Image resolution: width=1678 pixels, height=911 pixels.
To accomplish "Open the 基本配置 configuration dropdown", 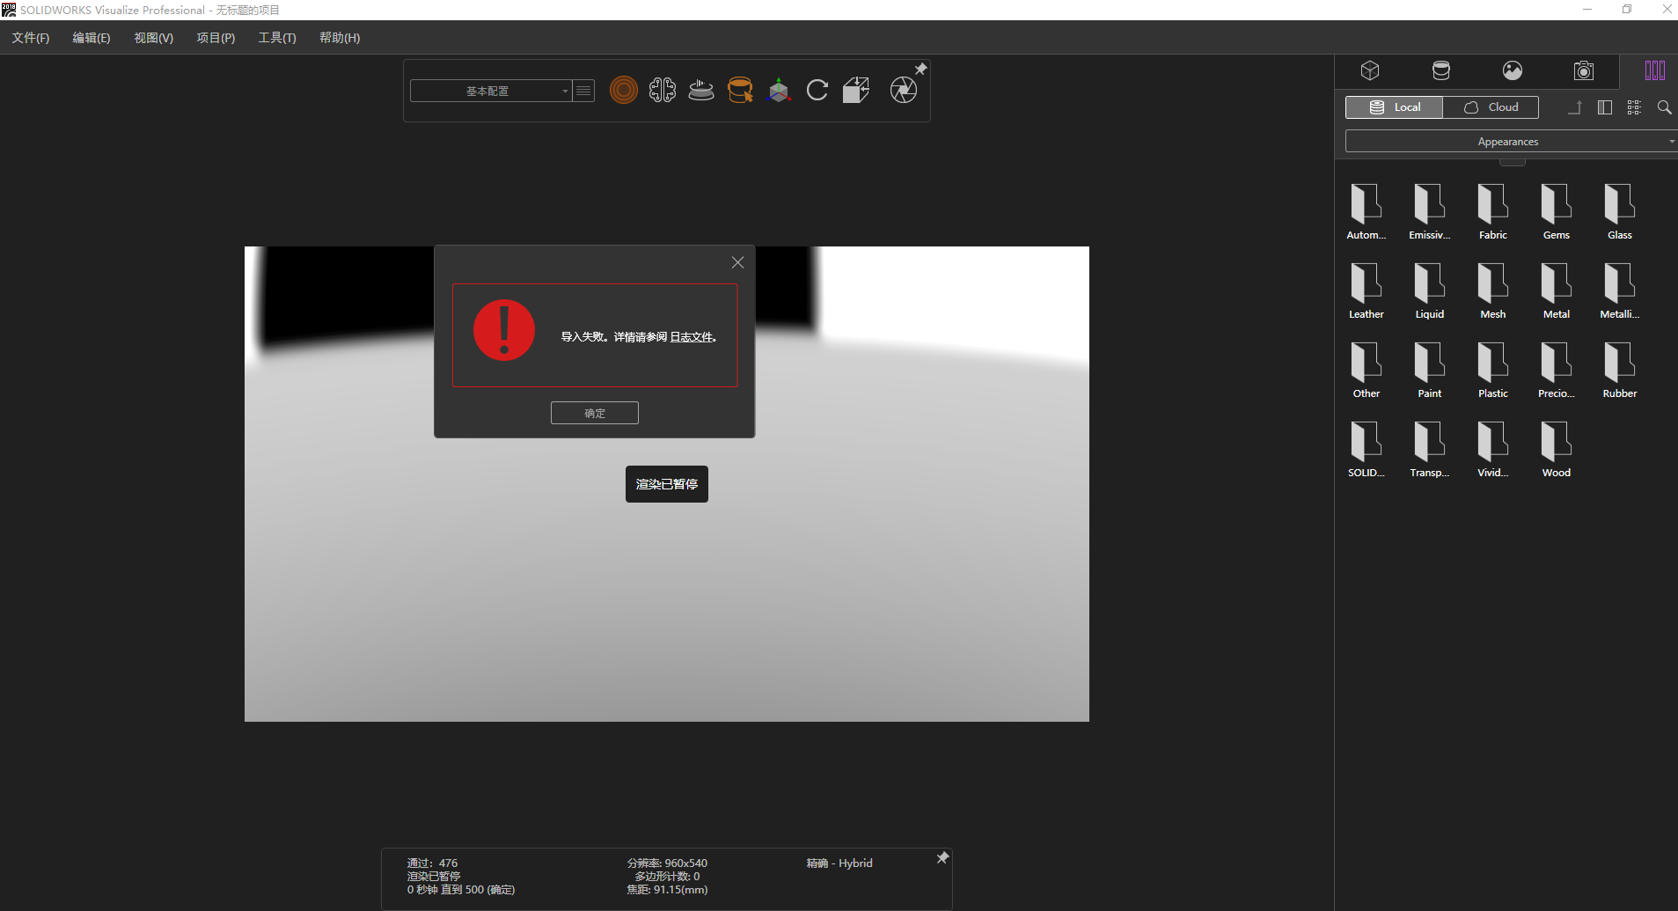I will (x=491, y=91).
